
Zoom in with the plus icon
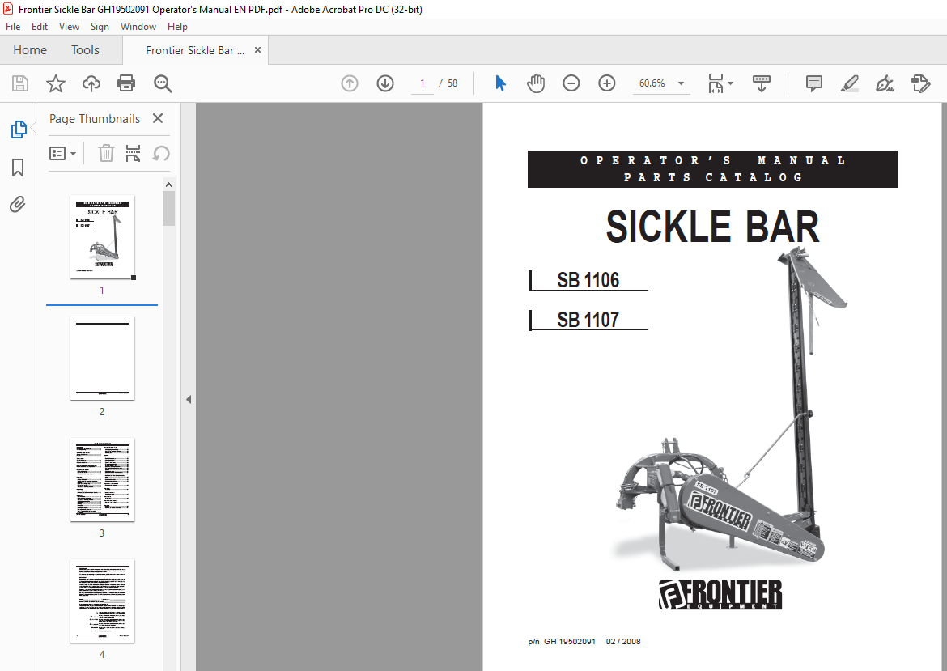606,83
